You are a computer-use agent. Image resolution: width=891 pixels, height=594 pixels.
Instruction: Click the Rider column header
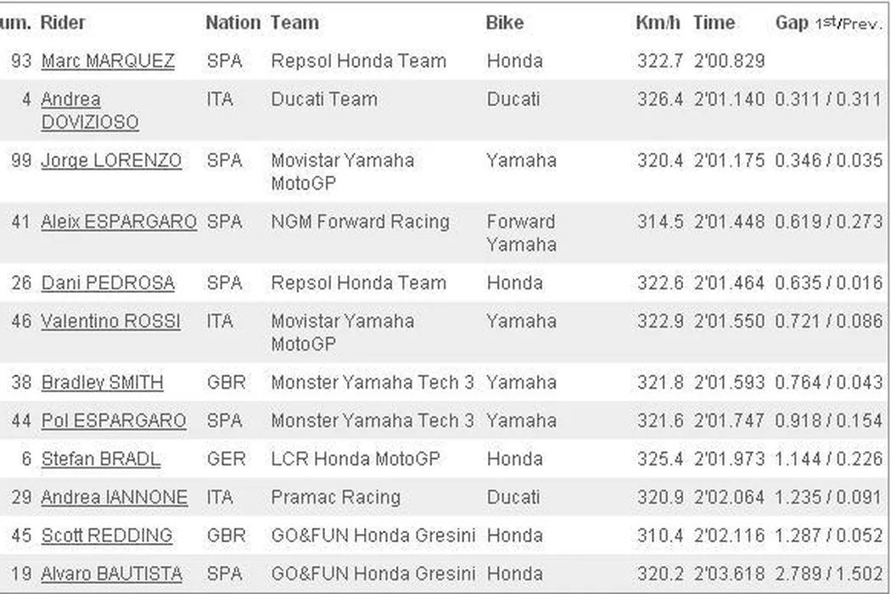tap(63, 23)
